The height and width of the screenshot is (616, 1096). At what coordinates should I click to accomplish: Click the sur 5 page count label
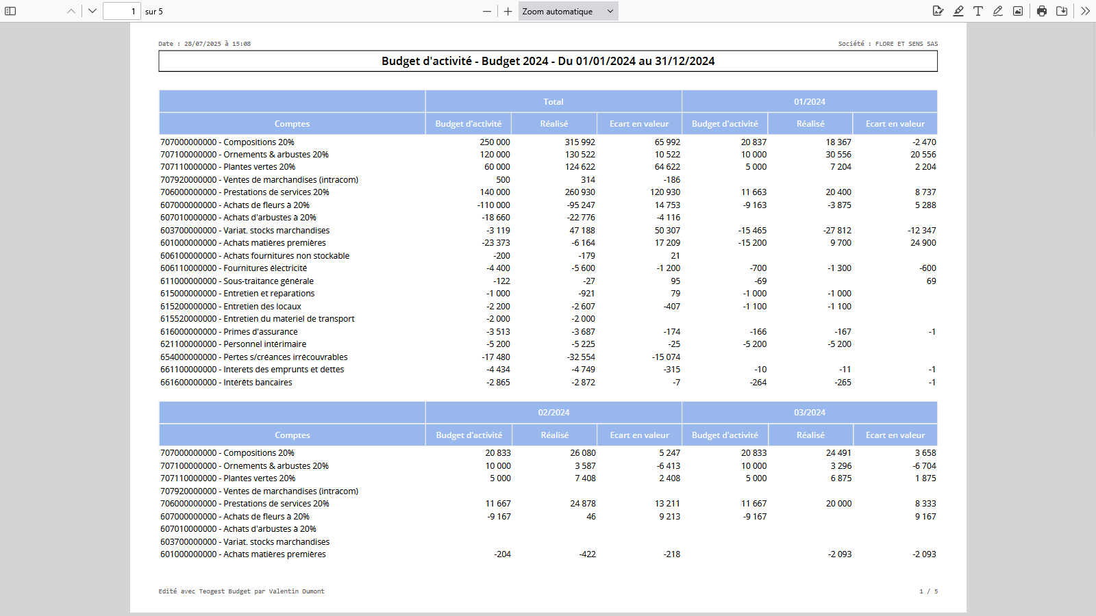point(154,12)
